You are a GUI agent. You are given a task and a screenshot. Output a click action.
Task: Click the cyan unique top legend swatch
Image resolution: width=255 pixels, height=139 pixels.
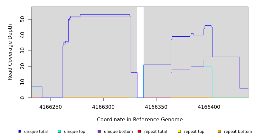59,131
